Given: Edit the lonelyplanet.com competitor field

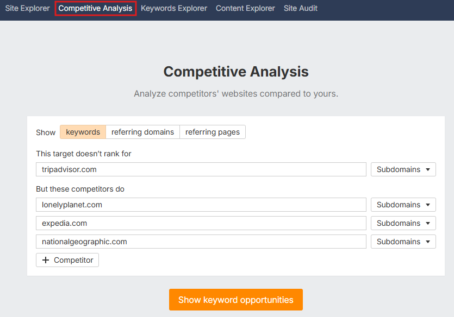Looking at the screenshot, I should 201,205.
